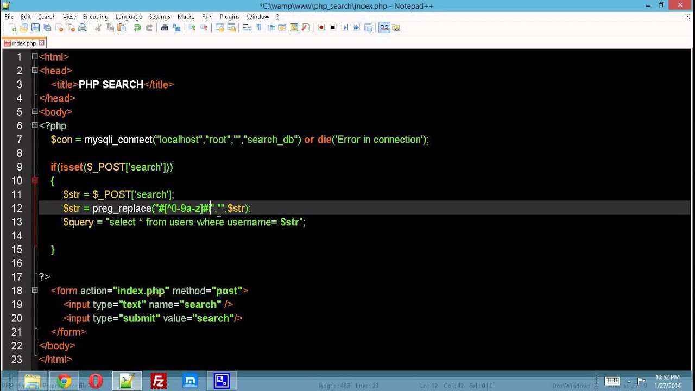
Task: Toggle the Word Wrap toolbar button
Action: [x=247, y=28]
